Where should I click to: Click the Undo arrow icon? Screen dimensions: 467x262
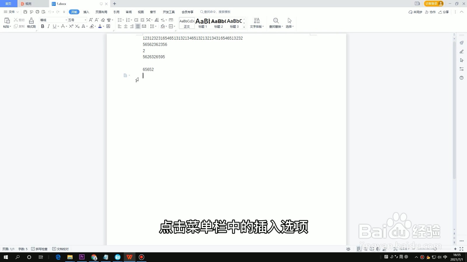click(50, 12)
